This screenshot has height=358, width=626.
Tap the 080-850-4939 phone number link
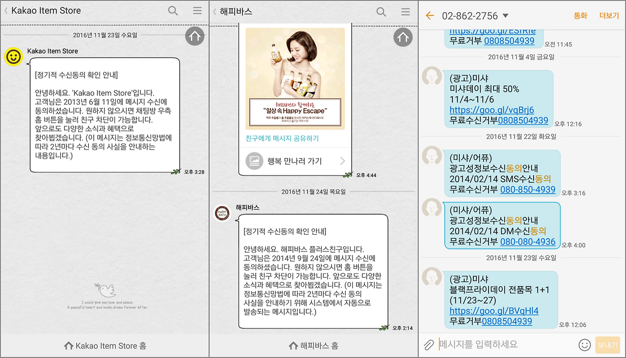528,190
